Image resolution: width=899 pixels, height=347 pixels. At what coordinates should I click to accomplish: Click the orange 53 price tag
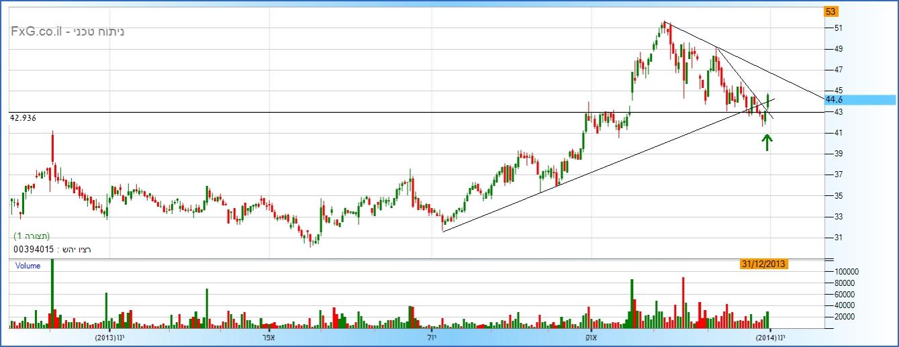(831, 11)
